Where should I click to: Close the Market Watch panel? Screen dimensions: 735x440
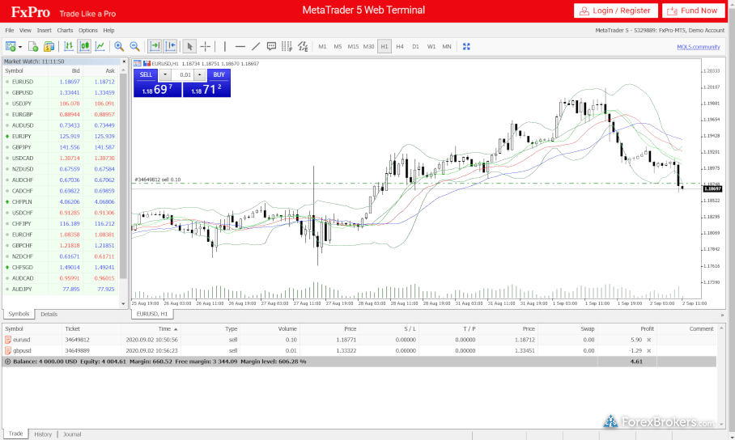pos(124,61)
